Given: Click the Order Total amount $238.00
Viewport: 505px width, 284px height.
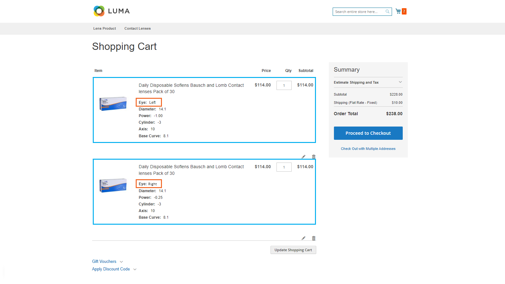Looking at the screenshot, I should tap(394, 114).
